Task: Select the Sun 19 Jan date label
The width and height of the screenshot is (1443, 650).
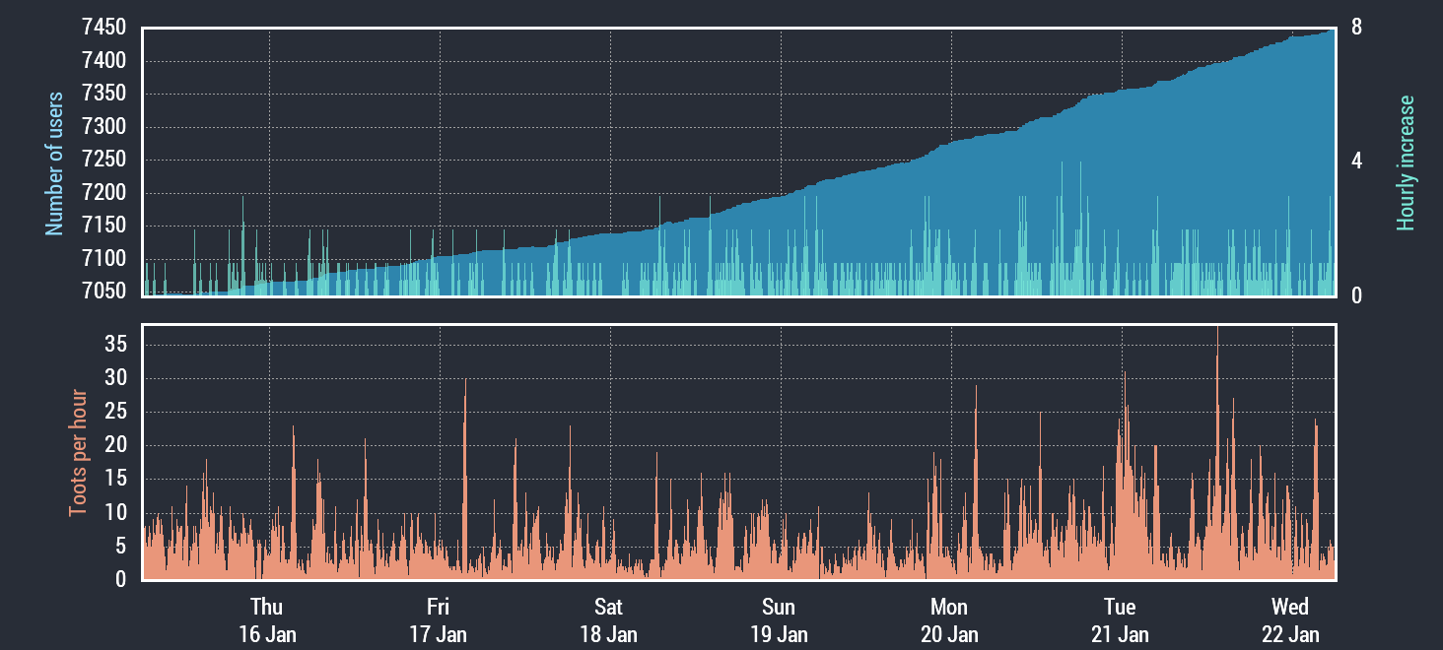Action: click(x=779, y=619)
